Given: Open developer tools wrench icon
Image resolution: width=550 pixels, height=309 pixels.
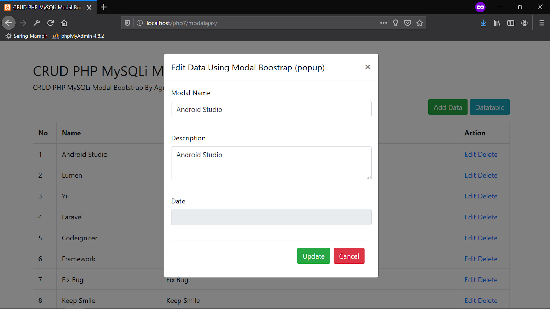Looking at the screenshot, I should point(37,23).
